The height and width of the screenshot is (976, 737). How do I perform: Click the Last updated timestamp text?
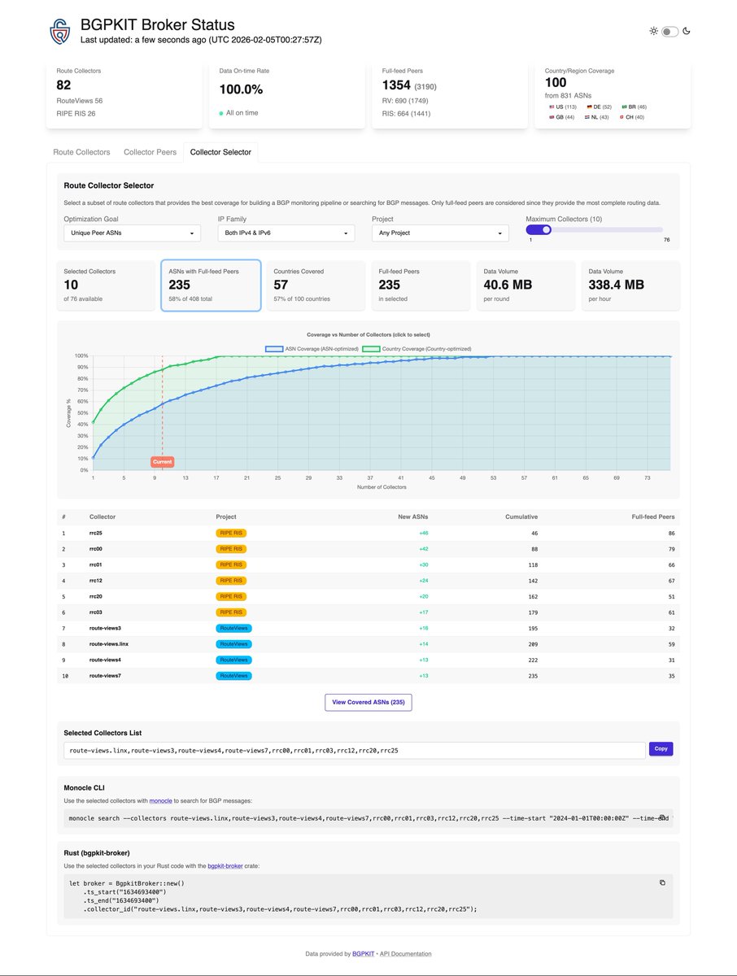tap(201, 40)
